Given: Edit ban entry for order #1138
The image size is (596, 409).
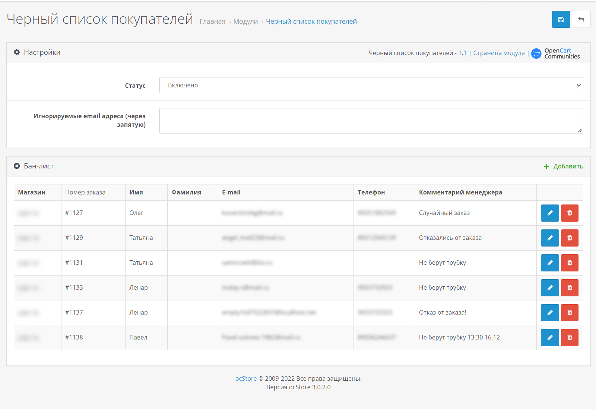Looking at the screenshot, I should coord(550,338).
